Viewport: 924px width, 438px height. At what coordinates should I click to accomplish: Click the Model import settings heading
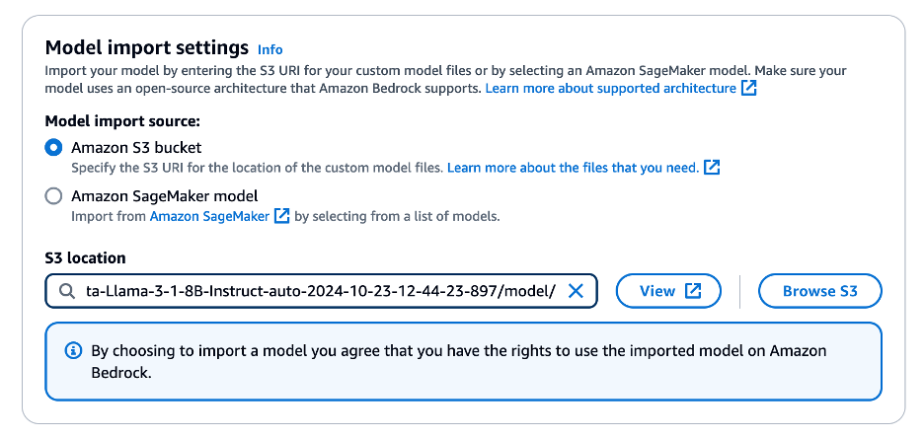click(x=147, y=47)
